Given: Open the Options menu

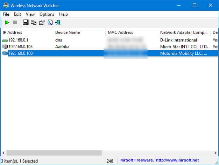Looking at the screenshot, I should 47,14.
